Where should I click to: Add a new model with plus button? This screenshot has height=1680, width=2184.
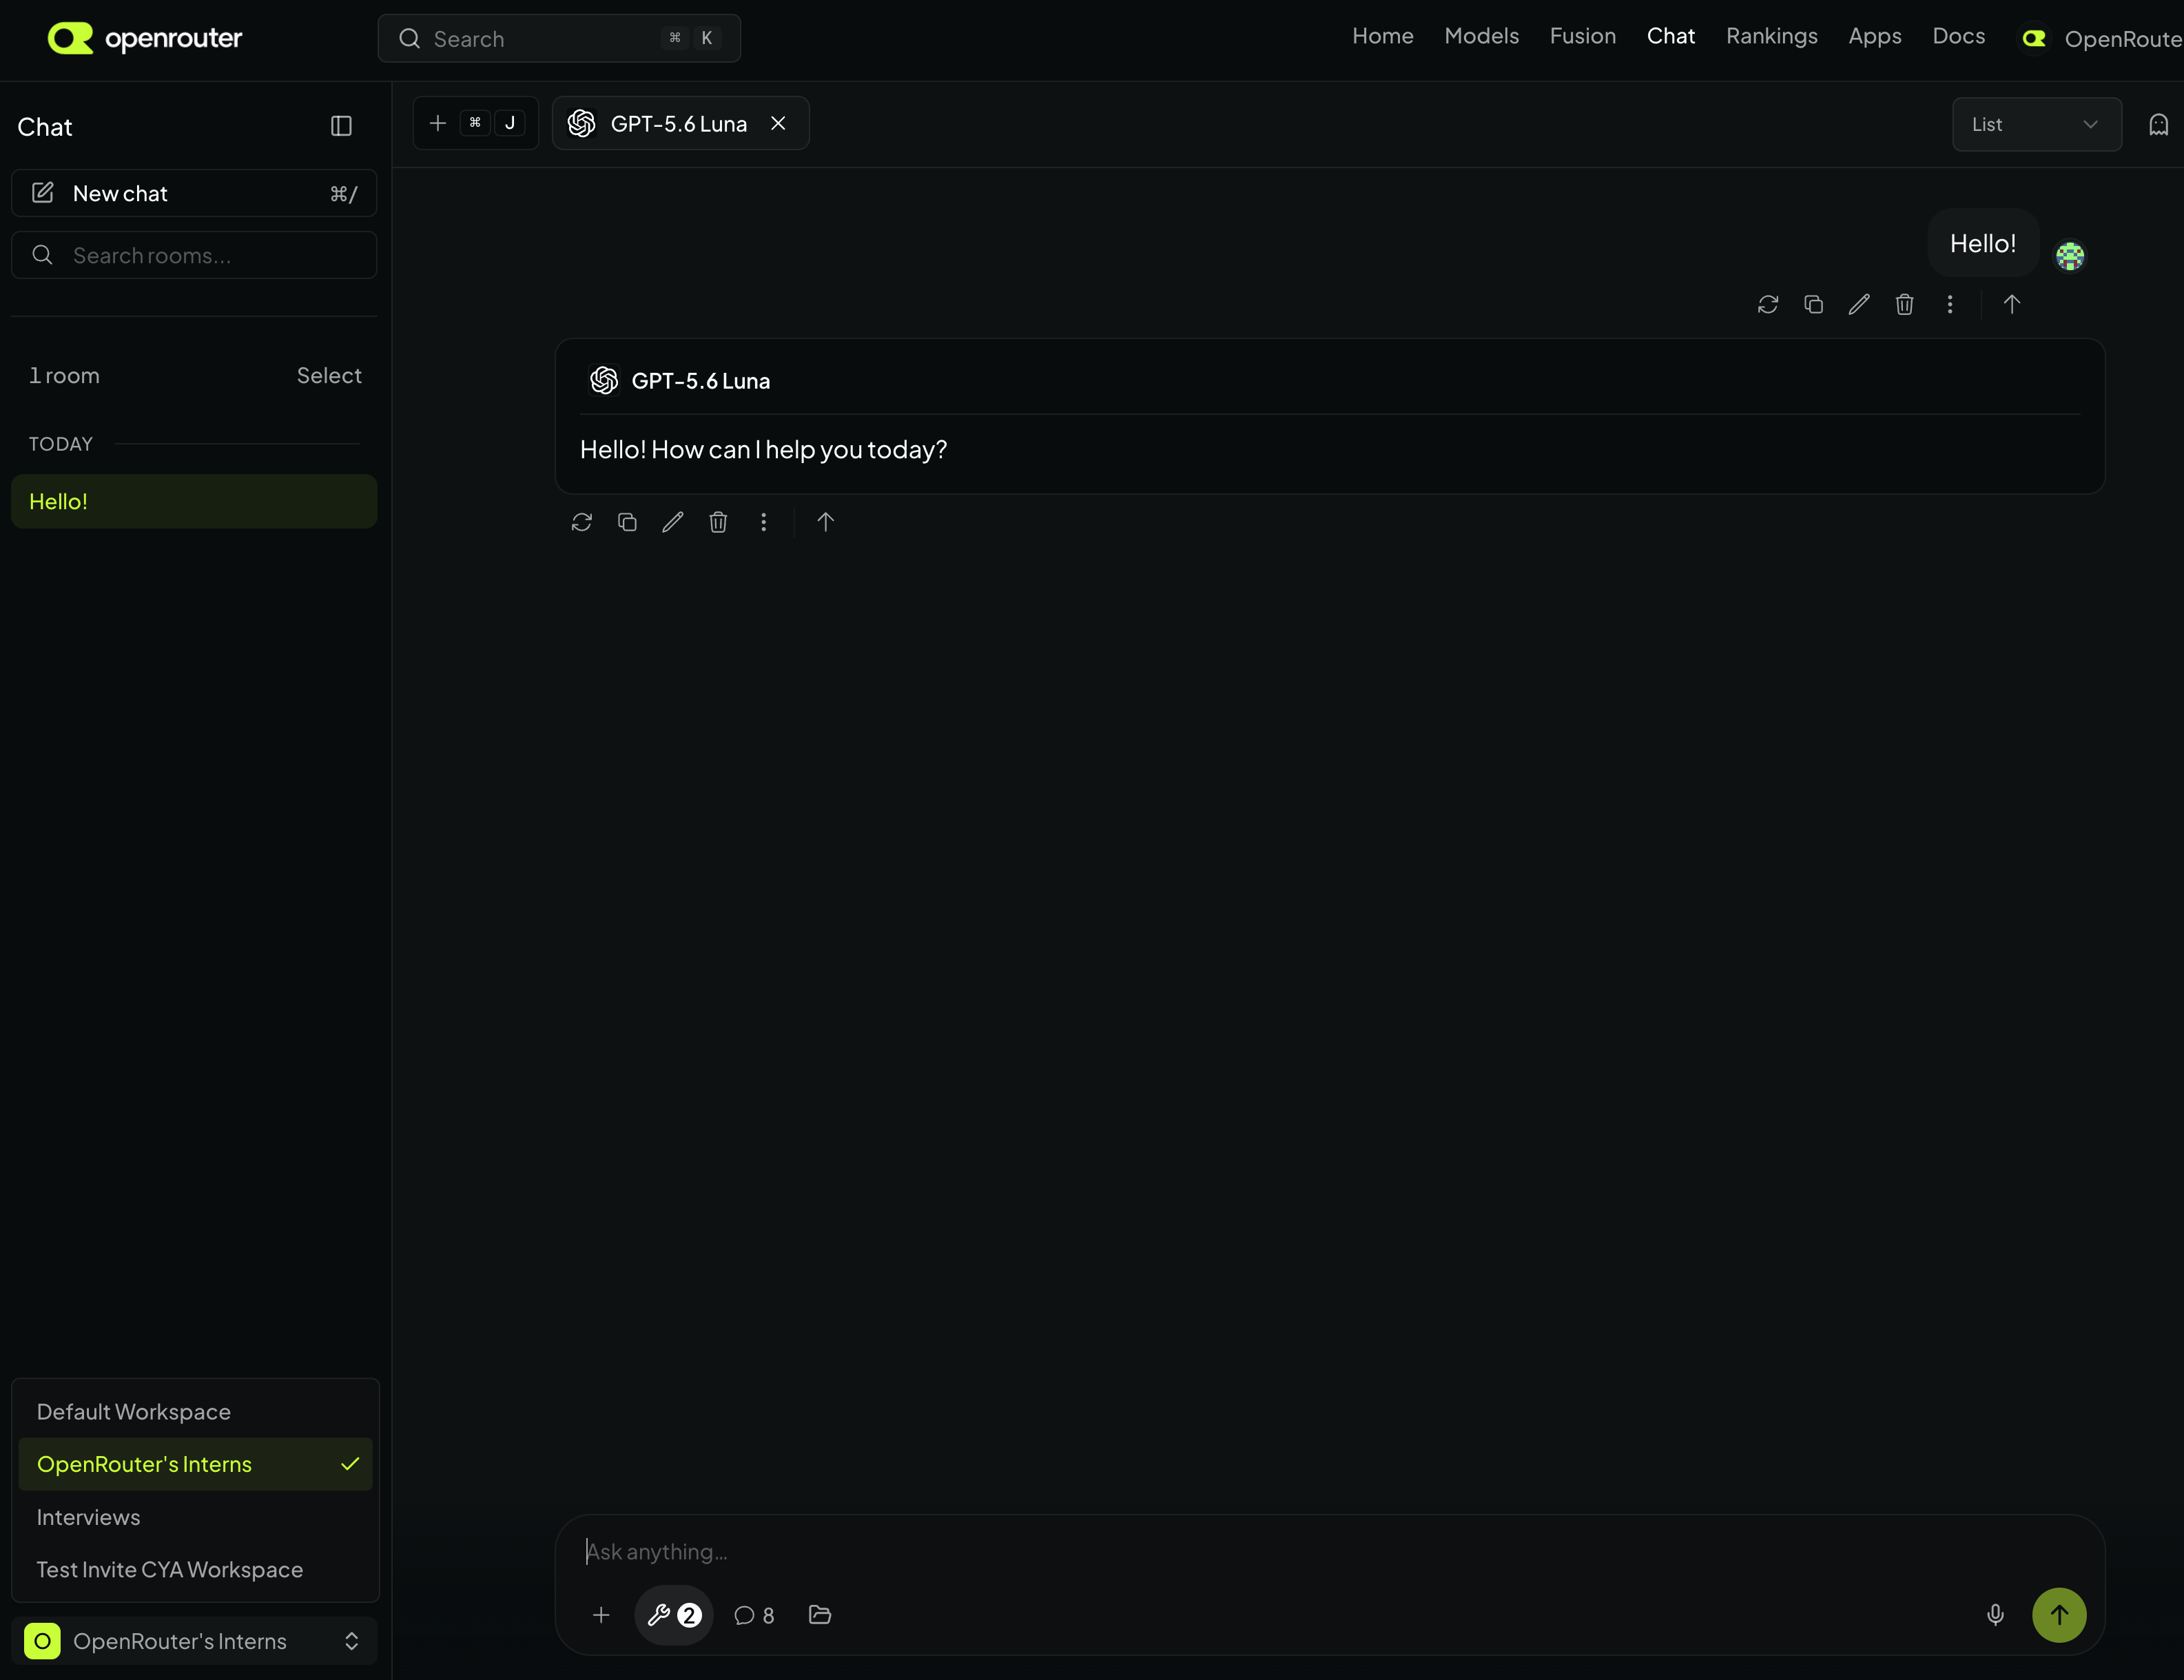[476, 123]
